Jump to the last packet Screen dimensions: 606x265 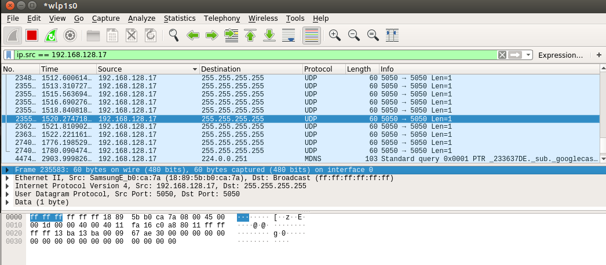point(269,35)
